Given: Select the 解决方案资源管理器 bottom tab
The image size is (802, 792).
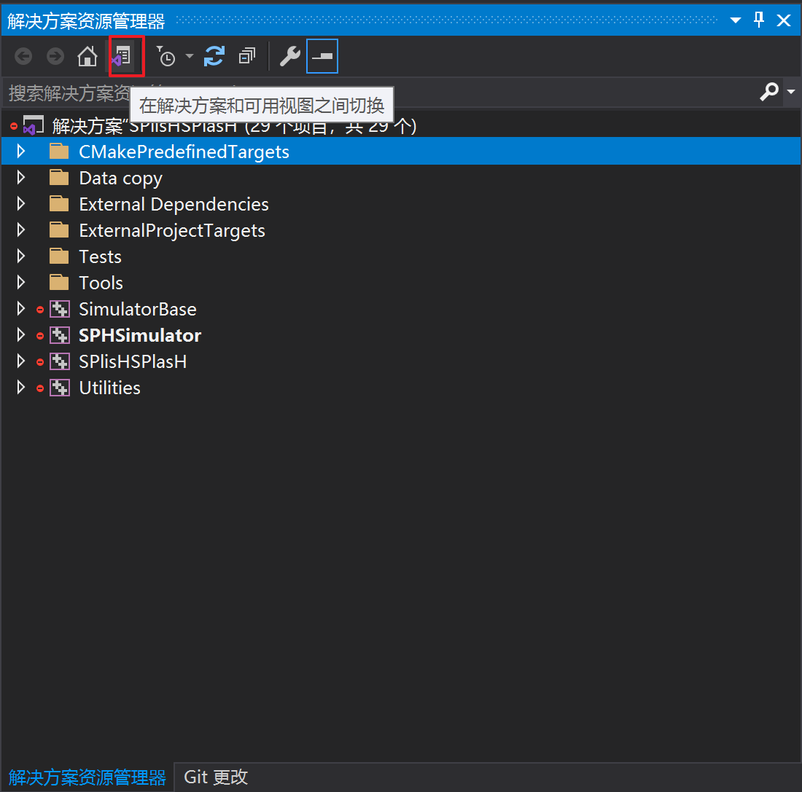Looking at the screenshot, I should coord(87,777).
